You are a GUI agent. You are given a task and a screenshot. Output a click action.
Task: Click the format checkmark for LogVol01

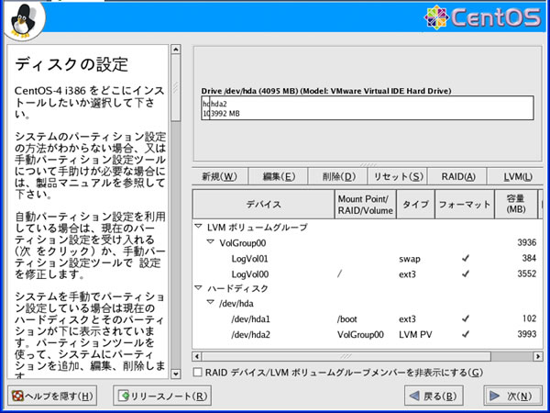coord(465,259)
